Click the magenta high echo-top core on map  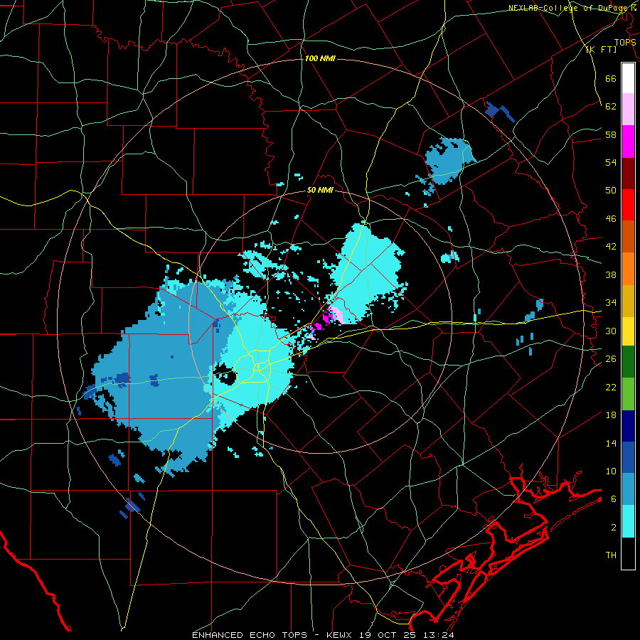pos(326,318)
